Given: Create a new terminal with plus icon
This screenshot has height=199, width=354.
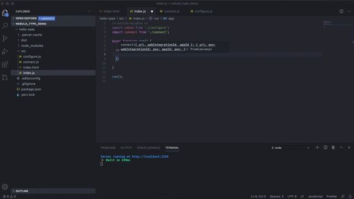Looking at the screenshot, I should [317, 148].
